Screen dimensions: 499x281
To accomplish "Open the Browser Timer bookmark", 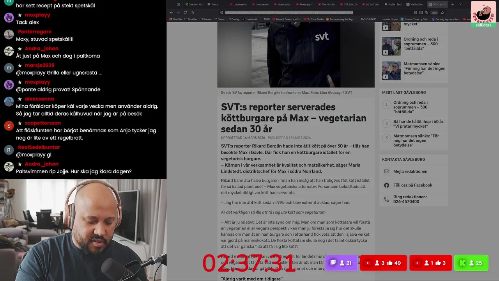I will tap(414, 19).
